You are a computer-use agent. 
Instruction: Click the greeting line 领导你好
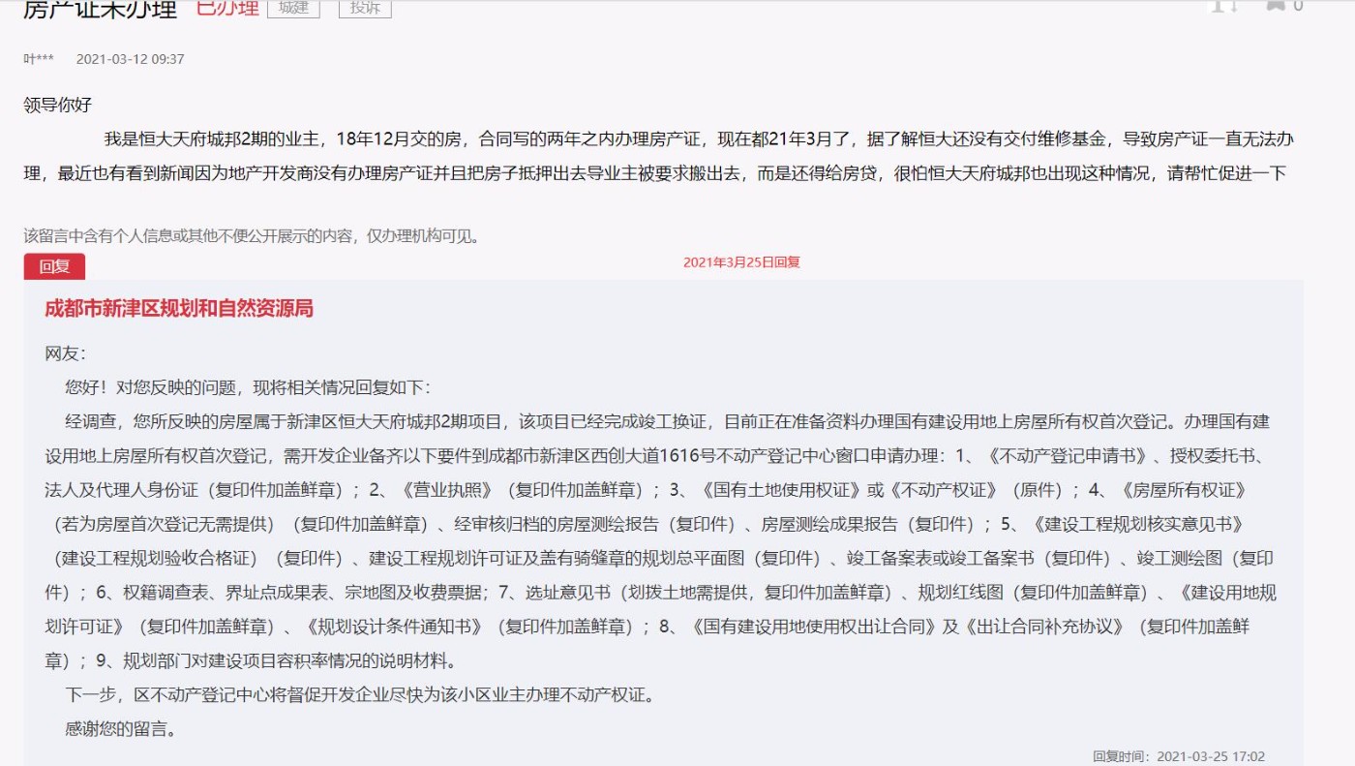[x=57, y=105]
